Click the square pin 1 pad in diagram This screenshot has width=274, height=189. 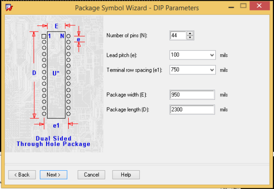[44, 36]
